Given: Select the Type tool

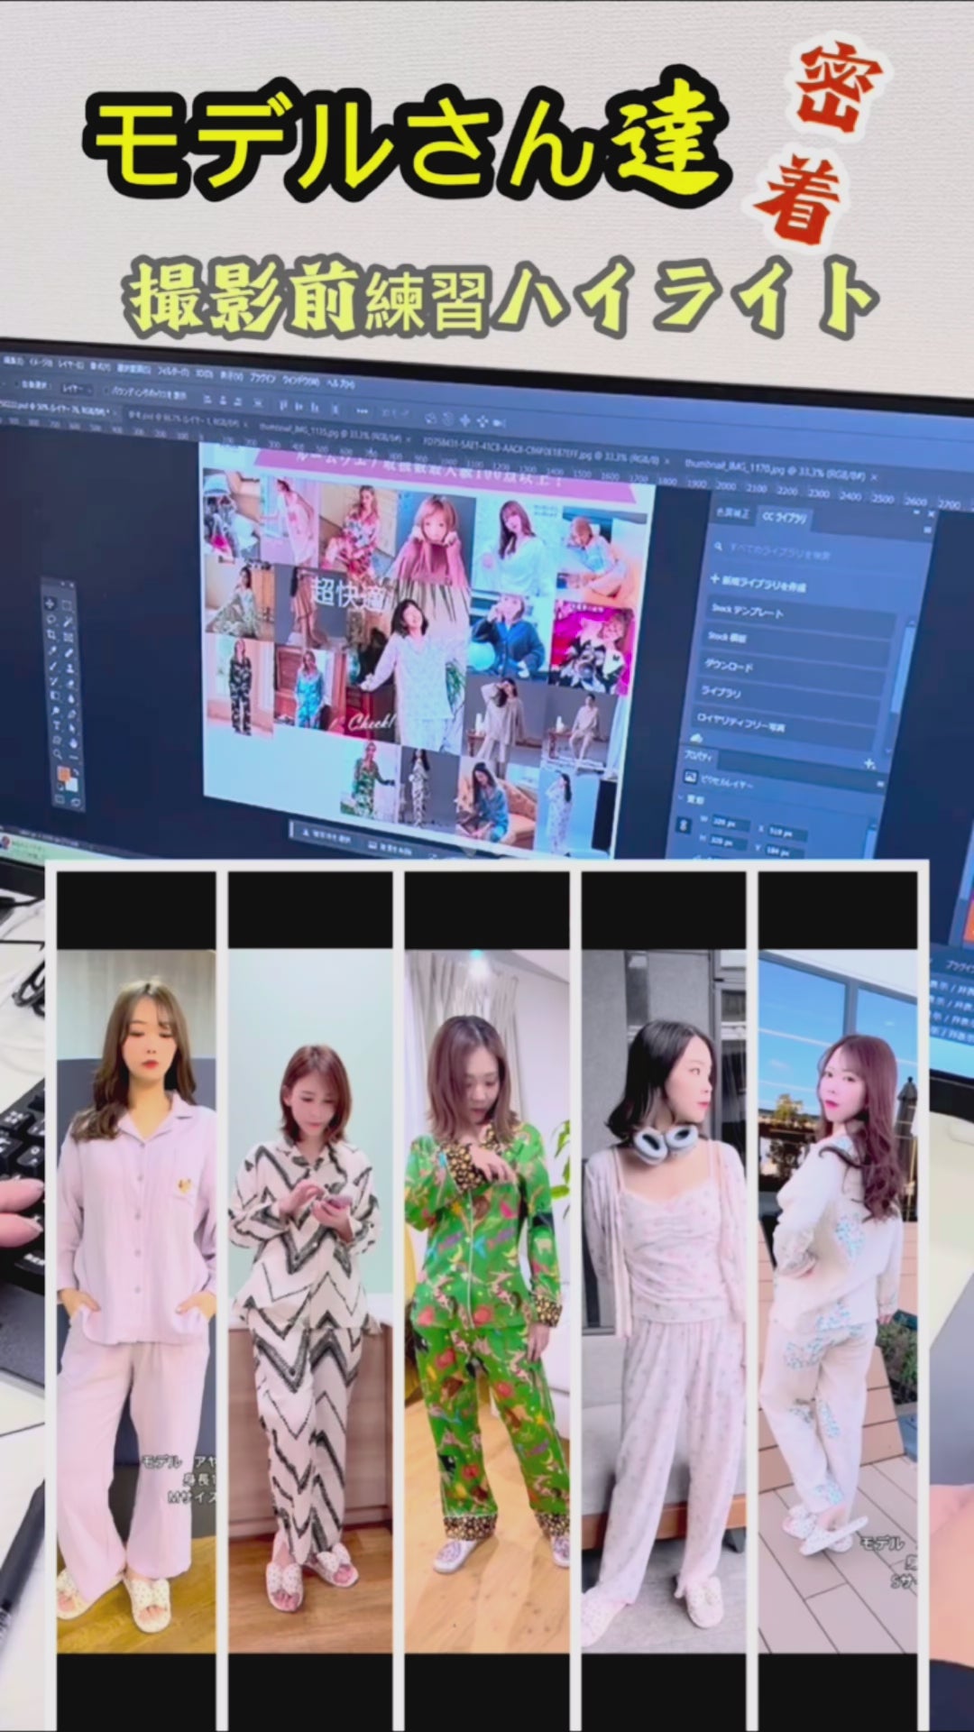Looking at the screenshot, I should coord(57,725).
